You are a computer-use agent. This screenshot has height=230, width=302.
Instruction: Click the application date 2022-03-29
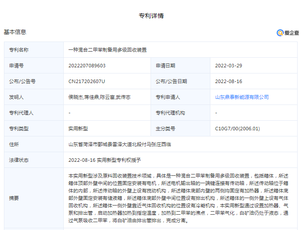click(x=229, y=66)
